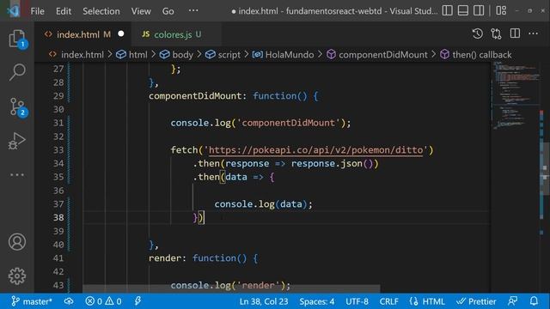Show additional activity bar views ellipsis
The width and height of the screenshot is (550, 309).
(17, 174)
